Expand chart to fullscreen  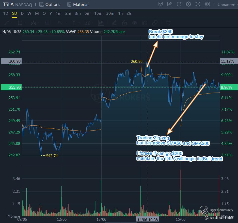click(198, 4)
